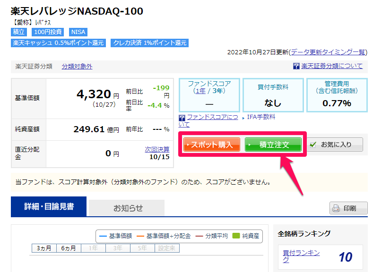Click the 4,320 円 base price value
The height and width of the screenshot is (272, 373).
98,94
